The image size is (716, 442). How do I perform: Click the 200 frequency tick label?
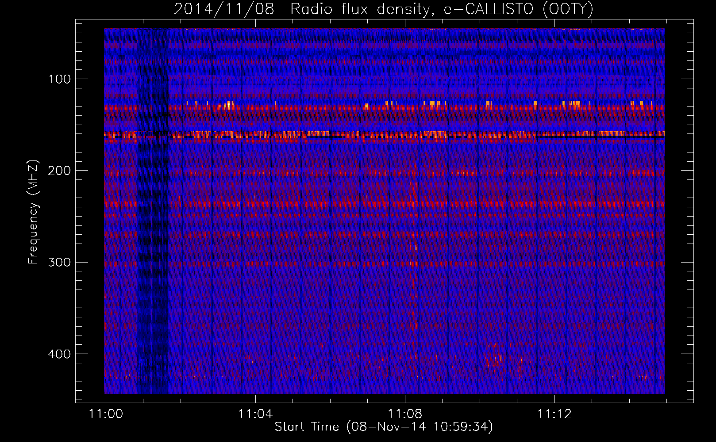click(x=60, y=171)
